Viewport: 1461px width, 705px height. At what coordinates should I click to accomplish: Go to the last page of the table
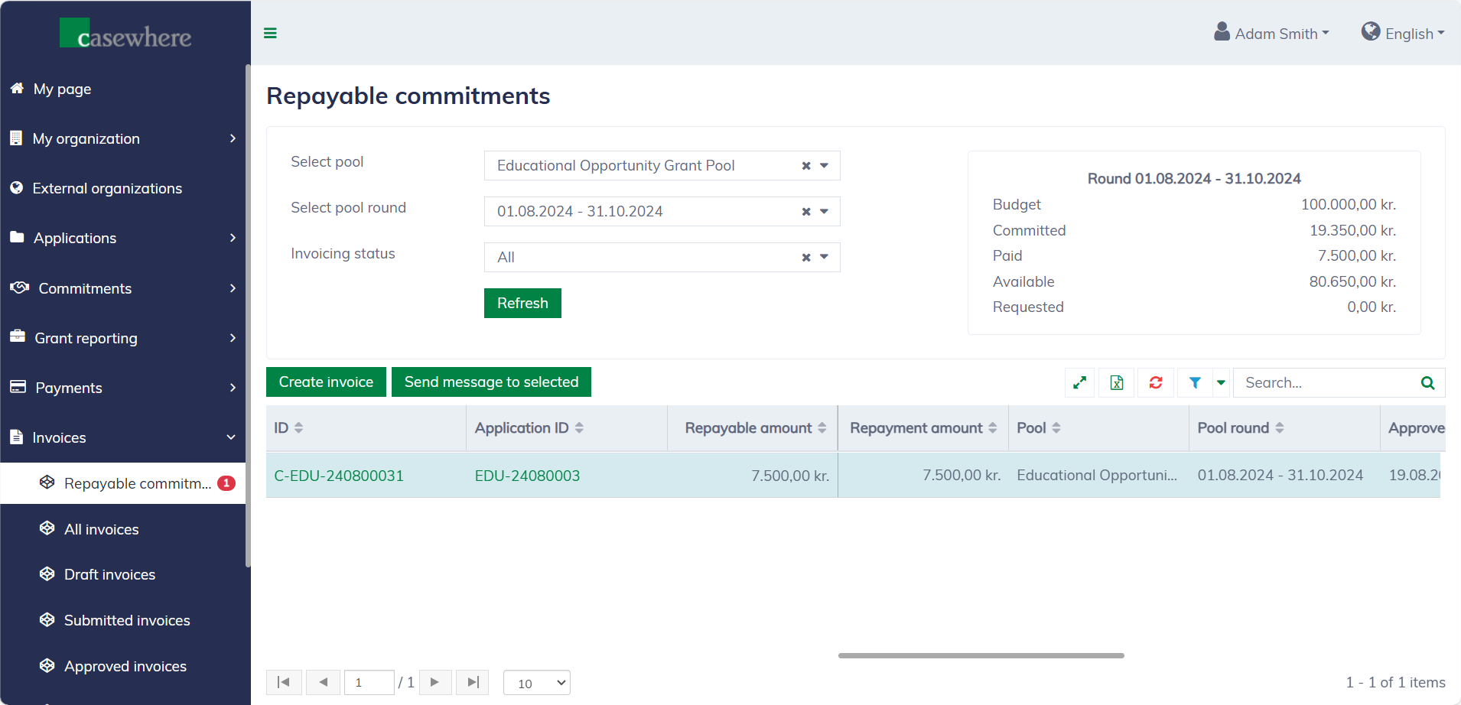click(473, 682)
